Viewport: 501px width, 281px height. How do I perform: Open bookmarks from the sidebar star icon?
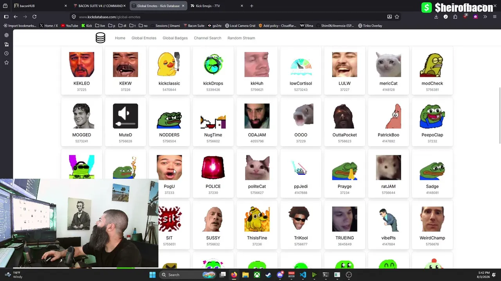click(x=6, y=62)
